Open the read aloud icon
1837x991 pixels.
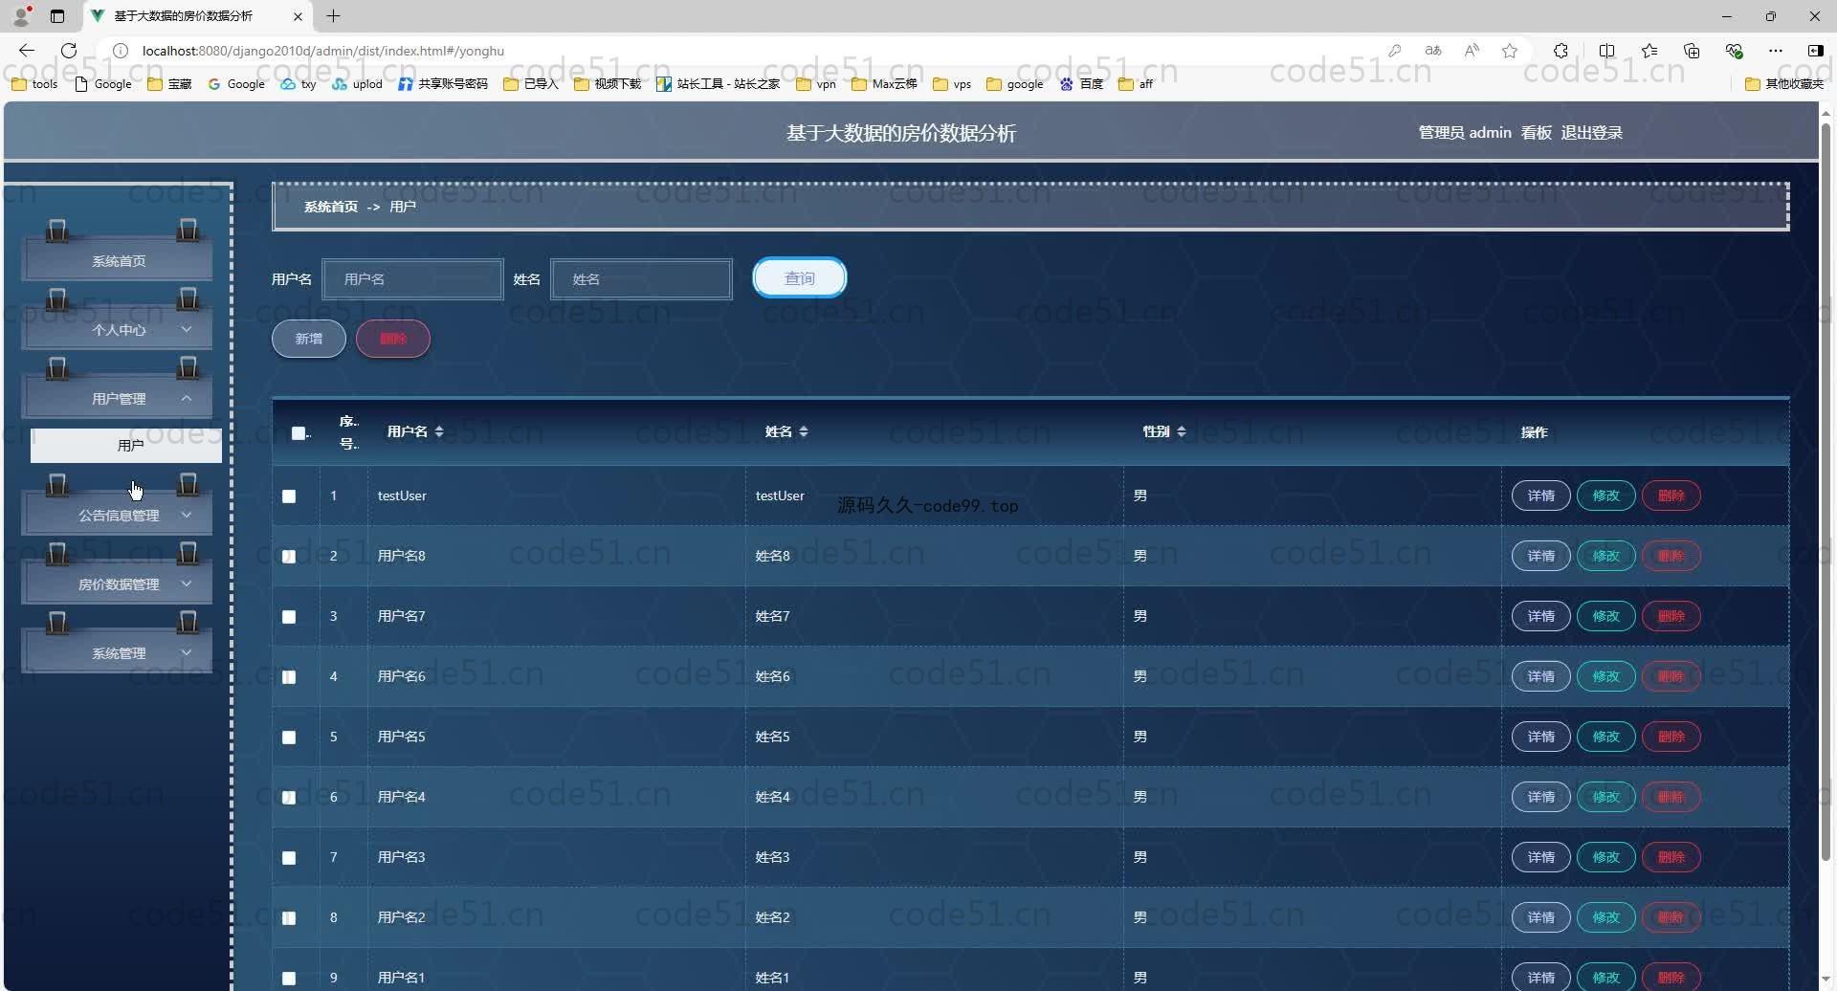[x=1472, y=51]
